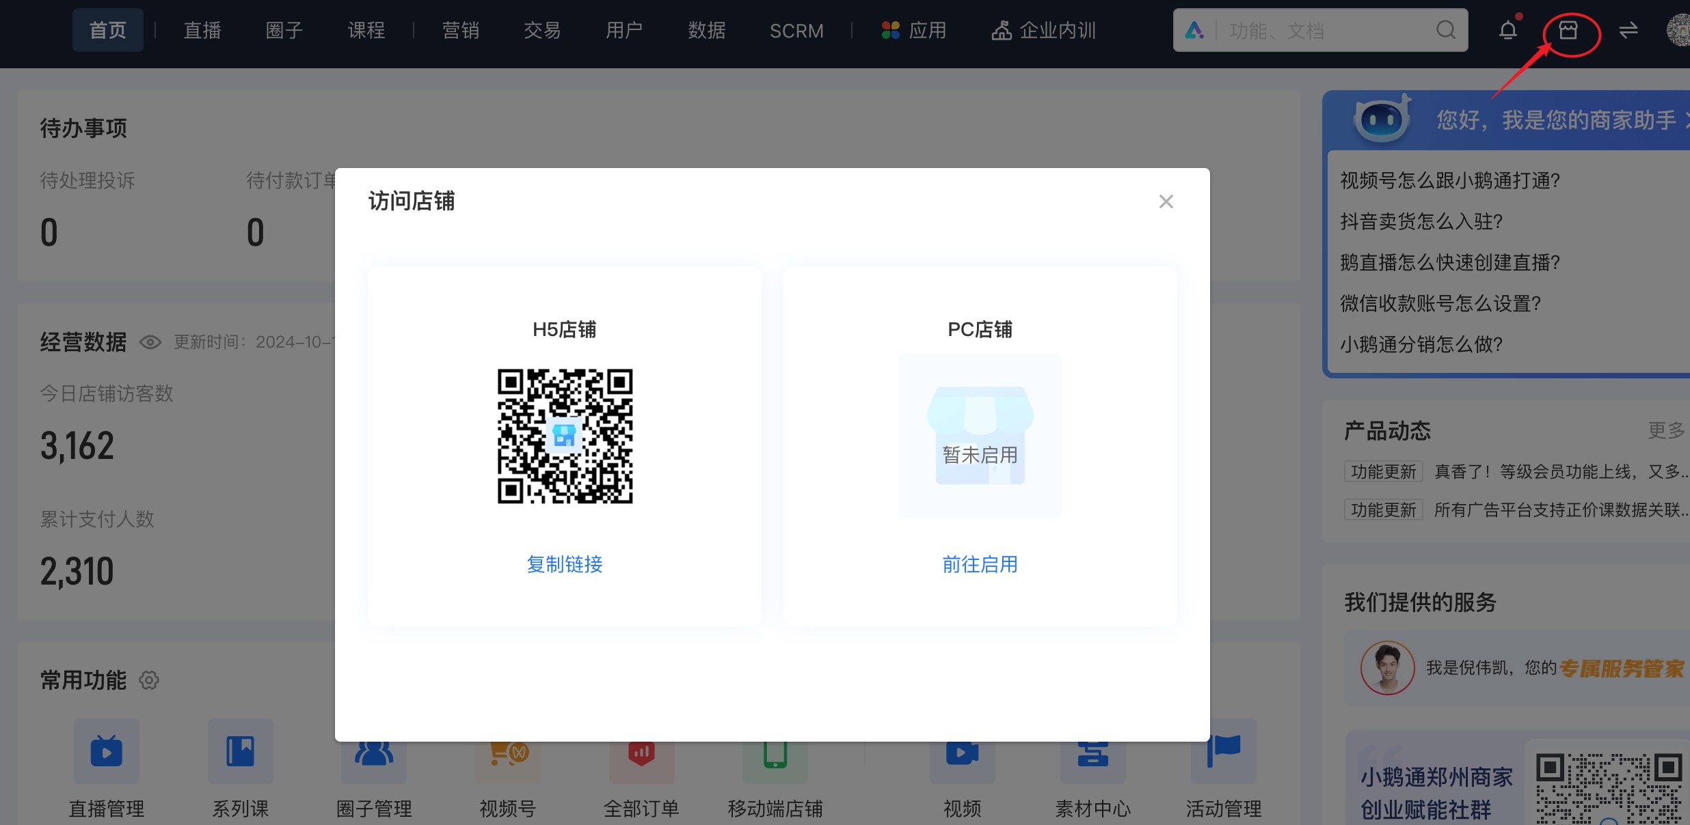Click the H5店铺 QR code
This screenshot has width=1690, height=825.
pos(565,436)
